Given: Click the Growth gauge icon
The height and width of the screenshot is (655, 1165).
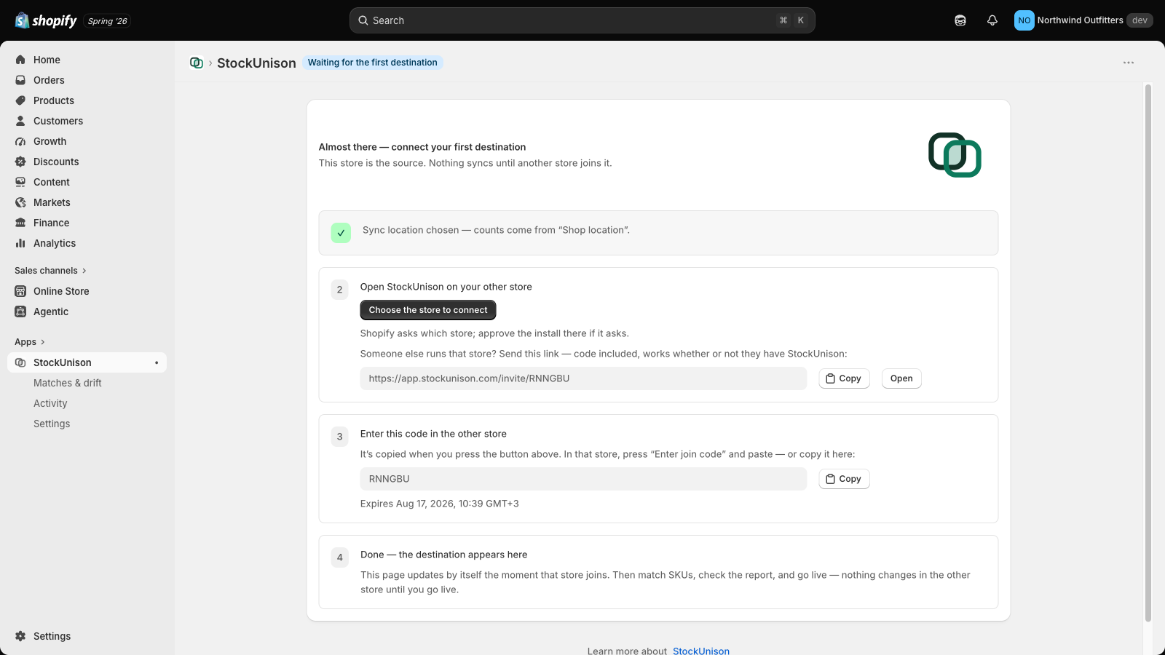Looking at the screenshot, I should click(x=20, y=141).
